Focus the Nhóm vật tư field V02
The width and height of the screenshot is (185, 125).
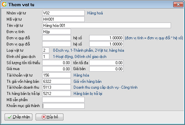(x=63, y=13)
